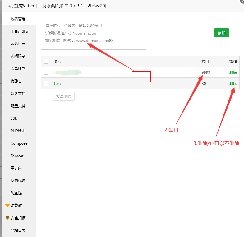Toggle the select-all checkbox in table header
This screenshot has height=237, width=244.
[46, 61]
